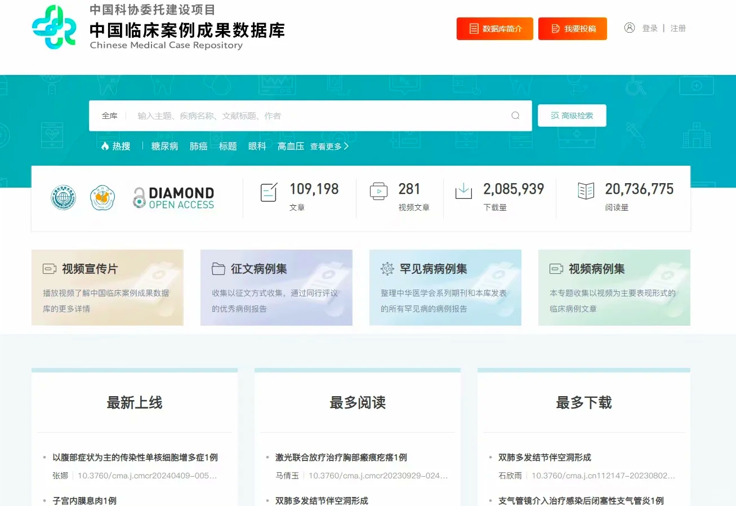Open the 数据库简介 introduction page
736x506 pixels.
(x=494, y=28)
